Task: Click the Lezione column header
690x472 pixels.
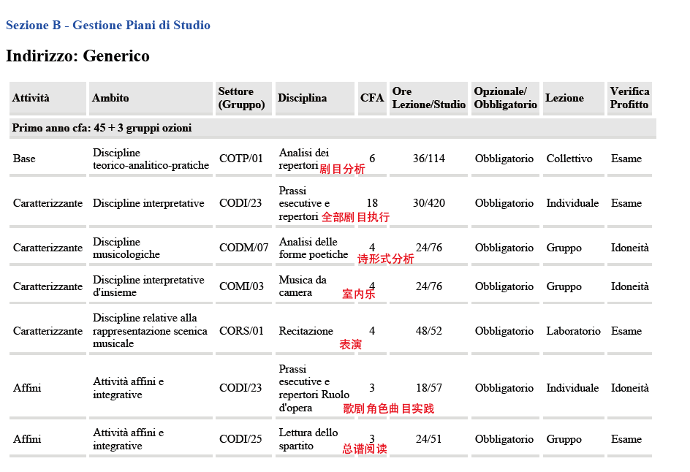Action: coord(573,98)
